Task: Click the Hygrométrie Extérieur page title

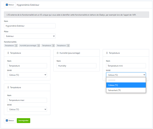Action: 28,5
